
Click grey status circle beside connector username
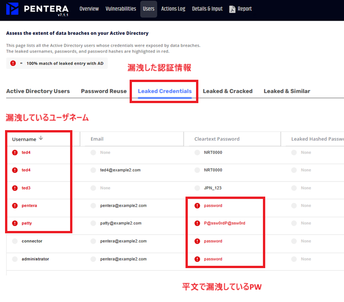point(15,242)
